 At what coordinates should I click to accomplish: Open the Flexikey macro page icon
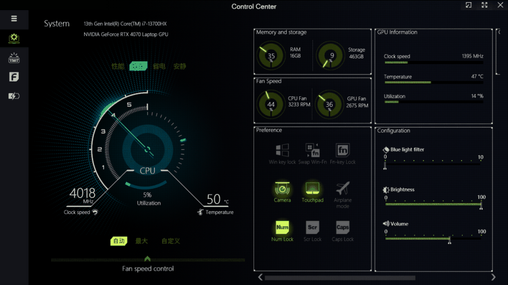pyautogui.click(x=14, y=77)
